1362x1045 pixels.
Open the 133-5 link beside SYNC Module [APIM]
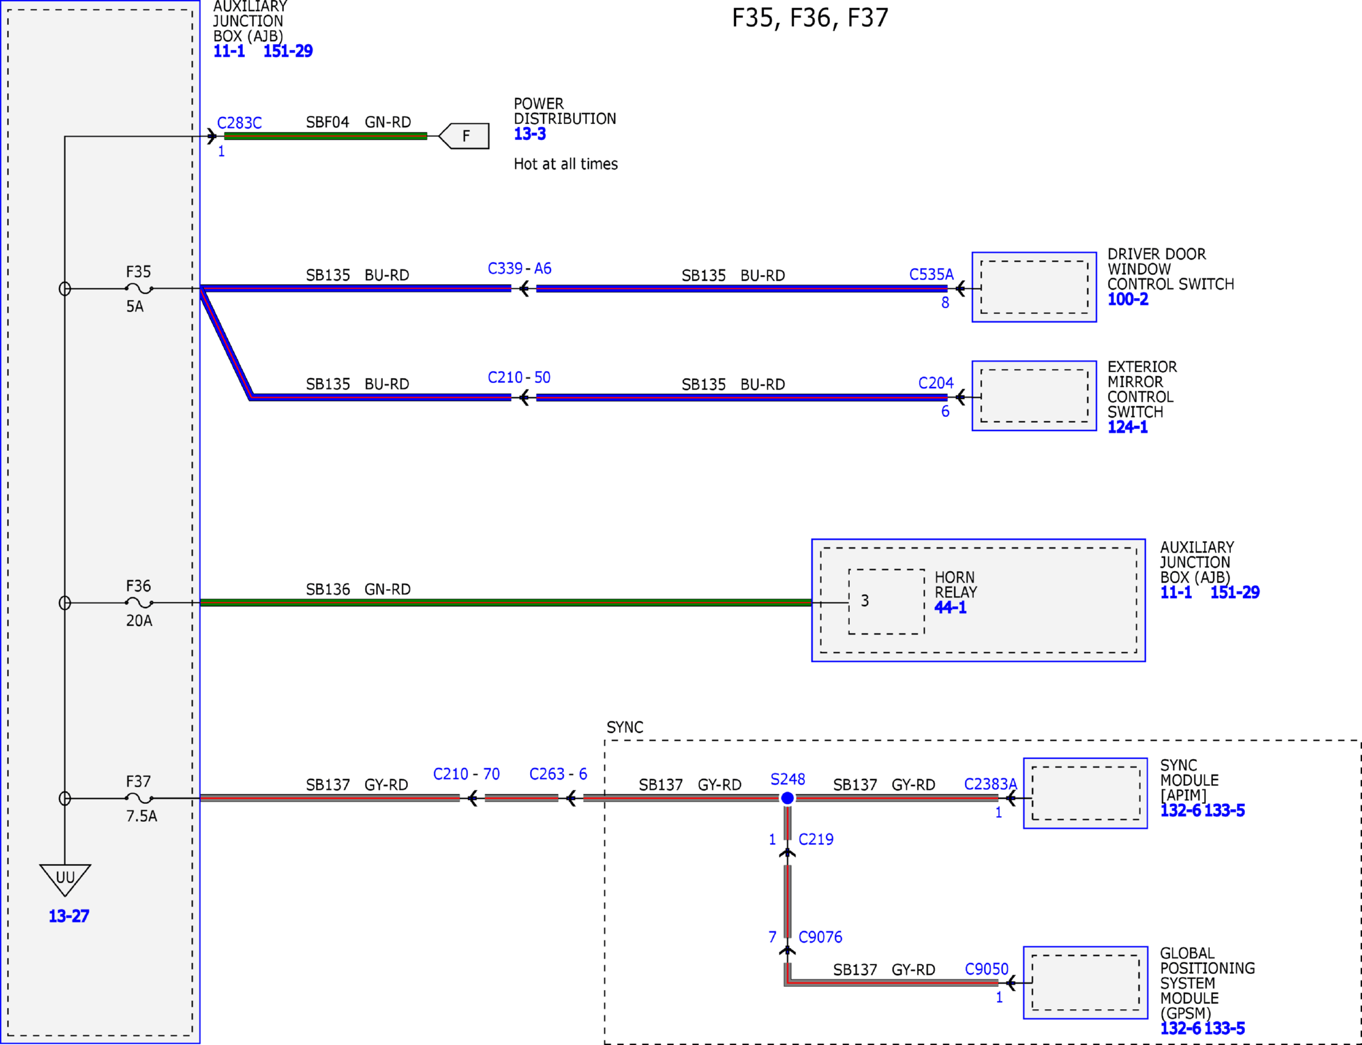pos(1225,811)
